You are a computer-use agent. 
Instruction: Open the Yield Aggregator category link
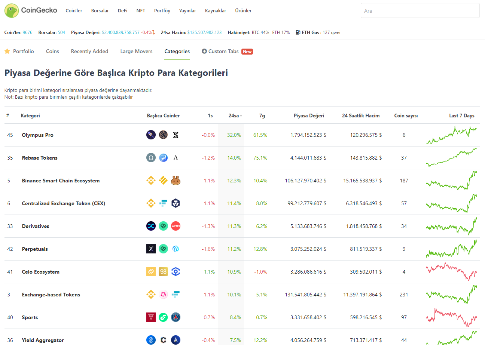pyautogui.click(x=43, y=340)
